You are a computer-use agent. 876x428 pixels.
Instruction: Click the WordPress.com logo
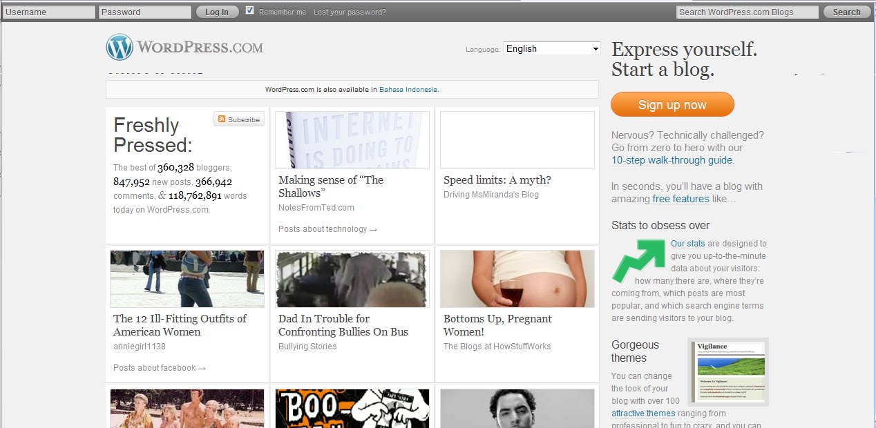click(x=184, y=48)
